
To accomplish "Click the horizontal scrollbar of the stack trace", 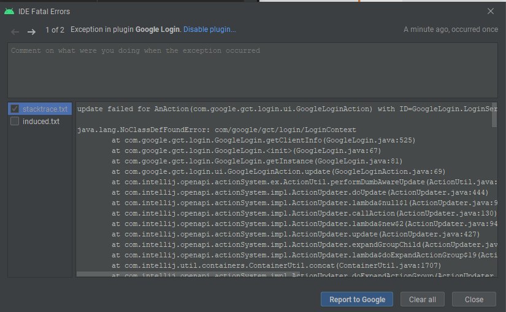I will [188, 275].
